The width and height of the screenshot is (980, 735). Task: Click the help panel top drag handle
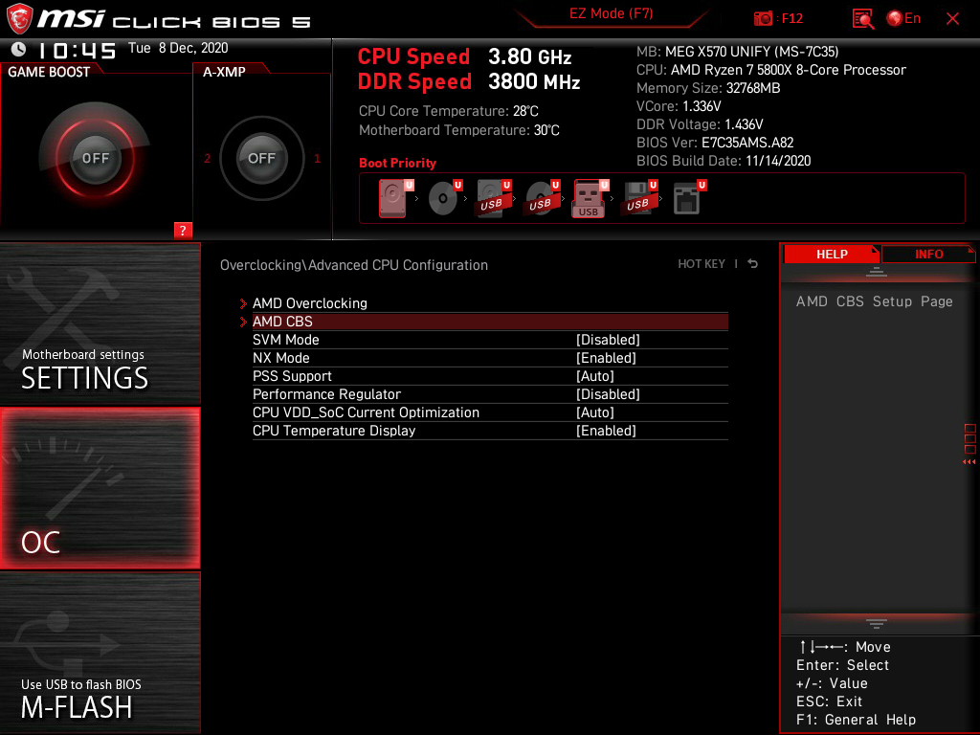click(x=877, y=271)
